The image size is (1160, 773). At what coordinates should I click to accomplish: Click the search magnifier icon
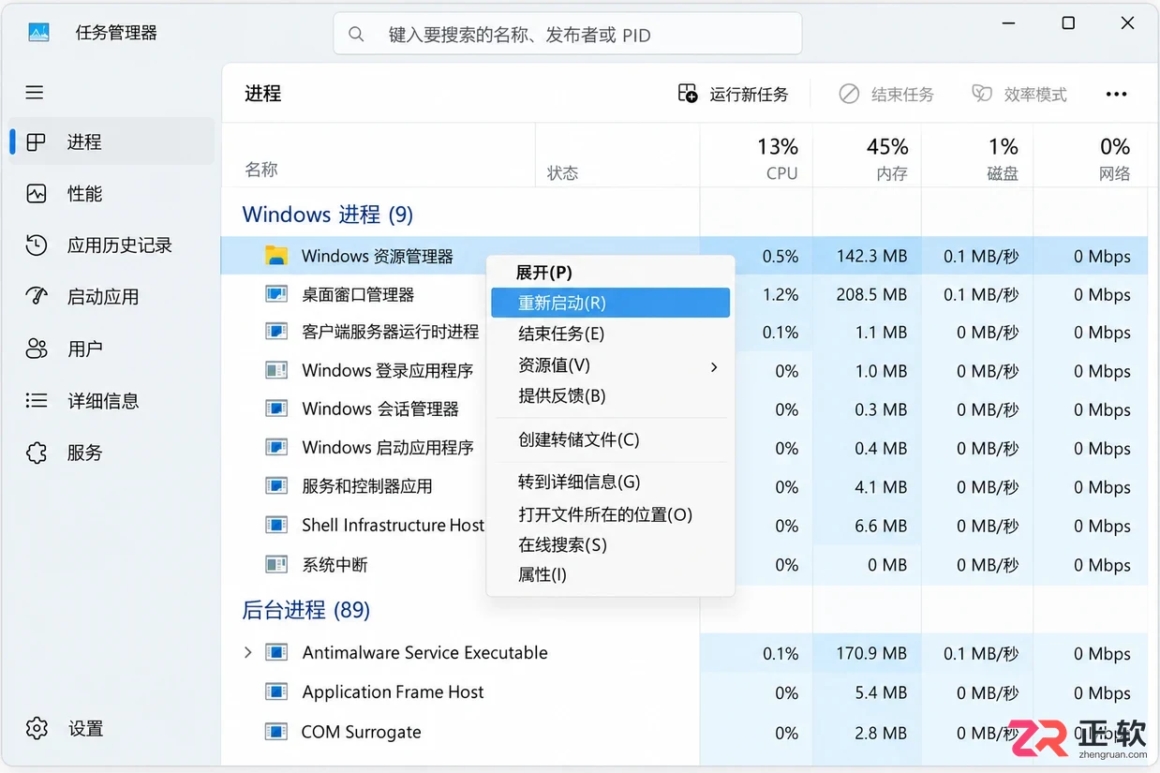(x=356, y=35)
